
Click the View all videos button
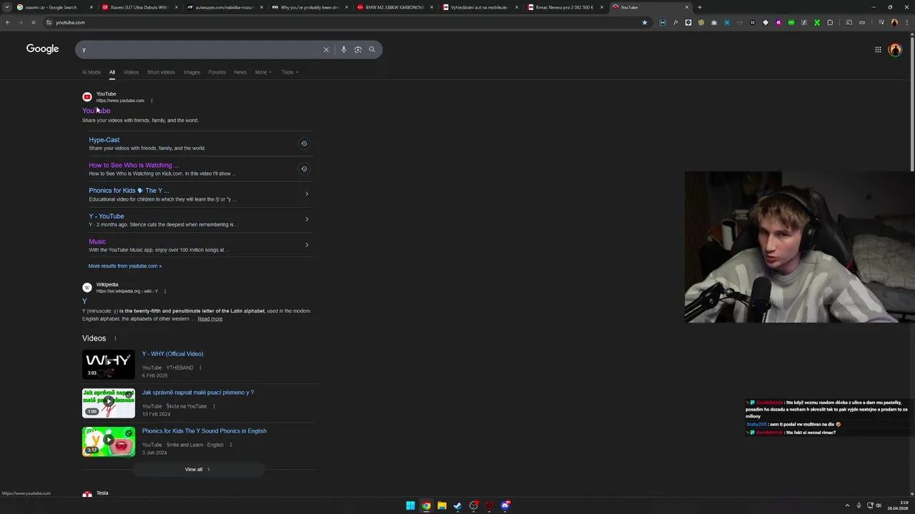[x=198, y=469]
